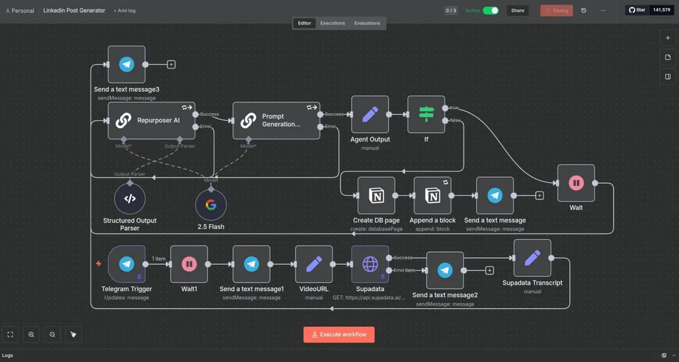Click Repurposer AI Success output connector

[196, 114]
